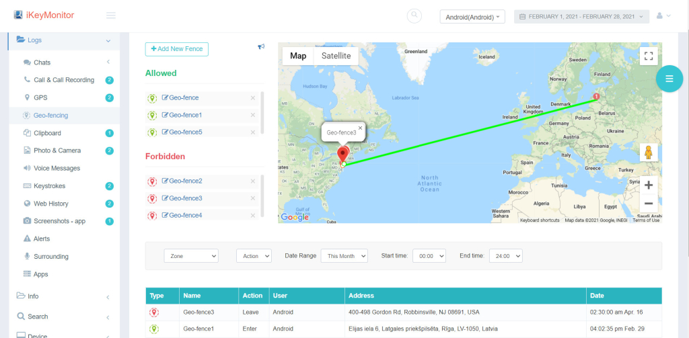Open Alerts page
The width and height of the screenshot is (689, 338).
click(64, 239)
